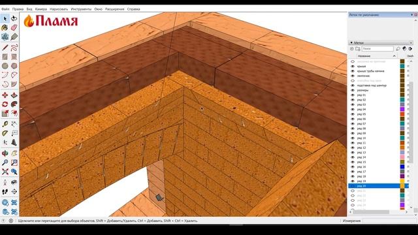Screen dimensions: 418x235
Task: Select the Zoom magnifier tool
Action: click(5, 163)
